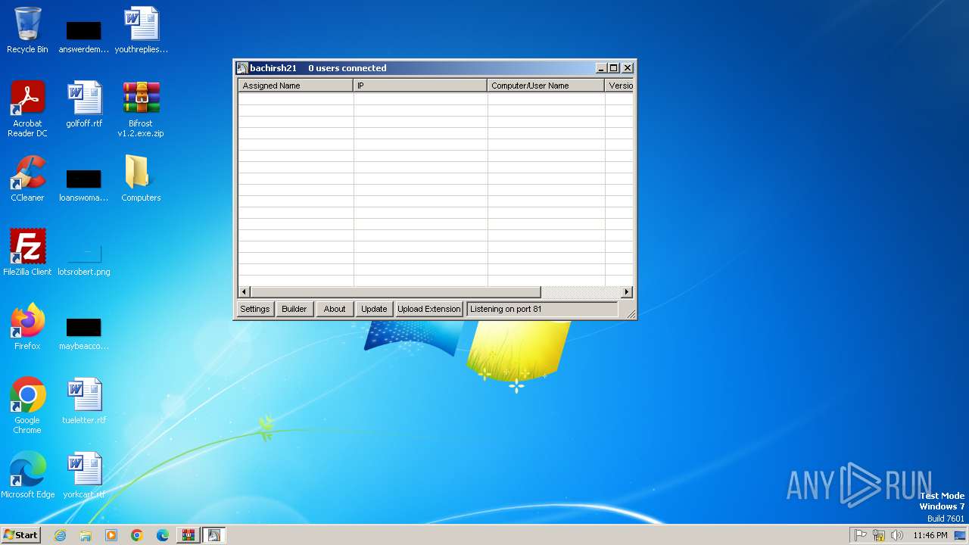Select the Google Chrome desktop icon

pyautogui.click(x=27, y=406)
